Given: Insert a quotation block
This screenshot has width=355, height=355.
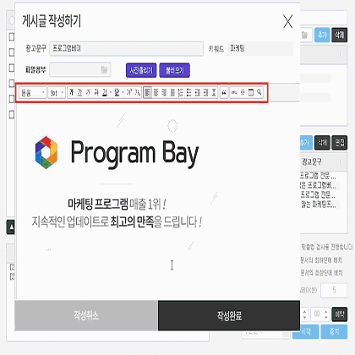Looking at the screenshot, I should pyautogui.click(x=224, y=92).
